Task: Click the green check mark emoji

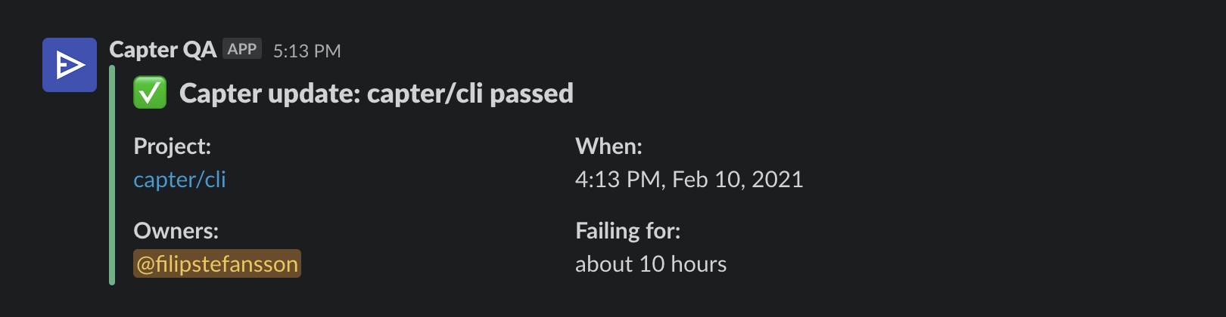Action: tap(150, 94)
